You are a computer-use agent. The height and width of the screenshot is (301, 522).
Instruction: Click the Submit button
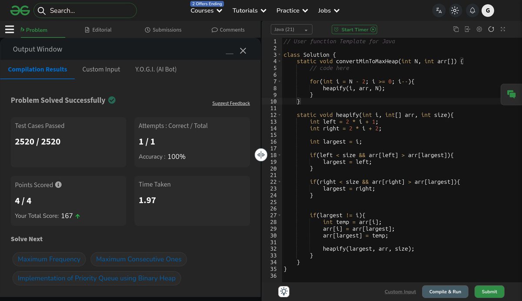pos(489,292)
